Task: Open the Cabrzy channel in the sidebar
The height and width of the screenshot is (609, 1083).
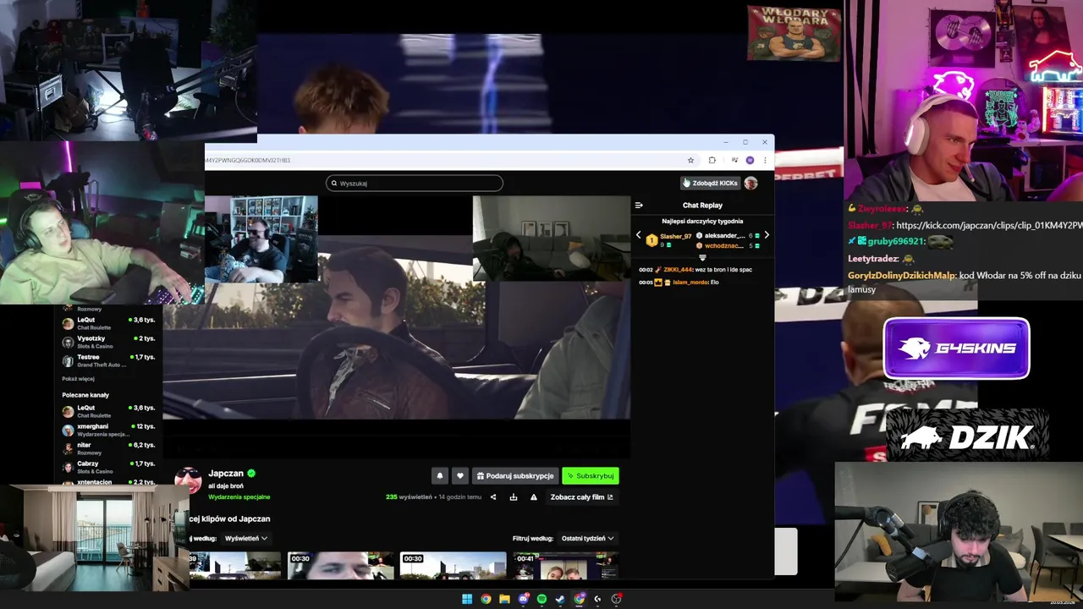Action: click(x=108, y=467)
